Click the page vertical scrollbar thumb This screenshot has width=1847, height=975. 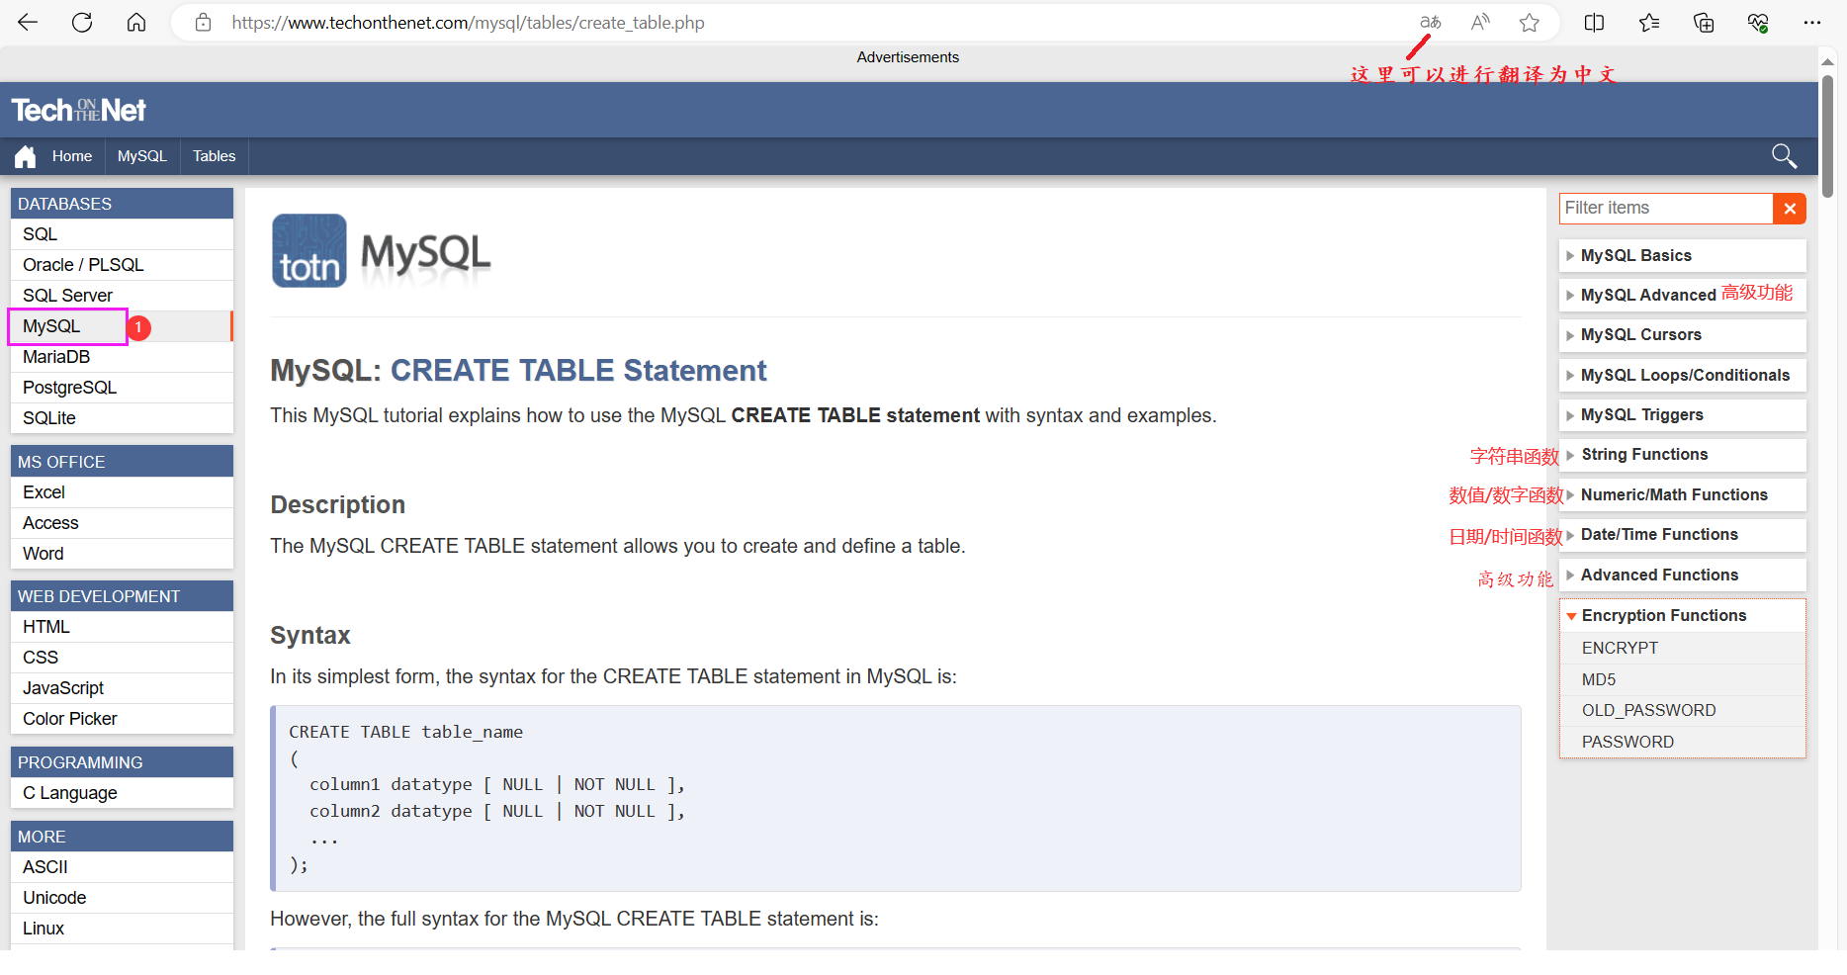(x=1827, y=136)
